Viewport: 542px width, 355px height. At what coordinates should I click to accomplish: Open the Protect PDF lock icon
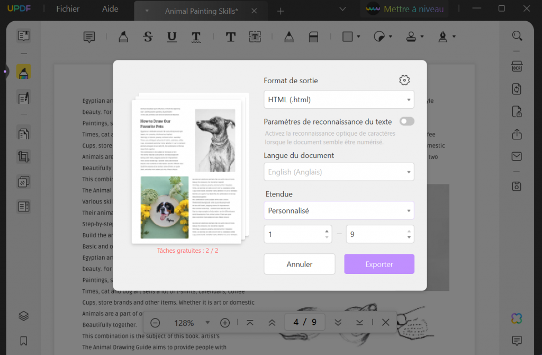pos(517,112)
